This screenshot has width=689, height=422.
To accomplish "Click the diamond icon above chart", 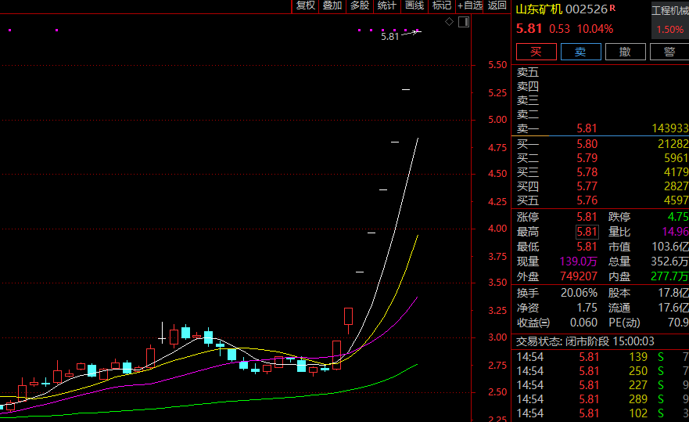I will pos(449,22).
